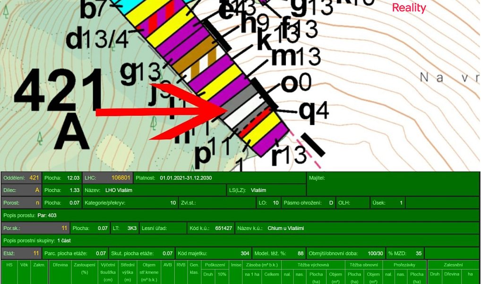Click the LO field with value 10
The height and width of the screenshot is (284, 481).
268,203
